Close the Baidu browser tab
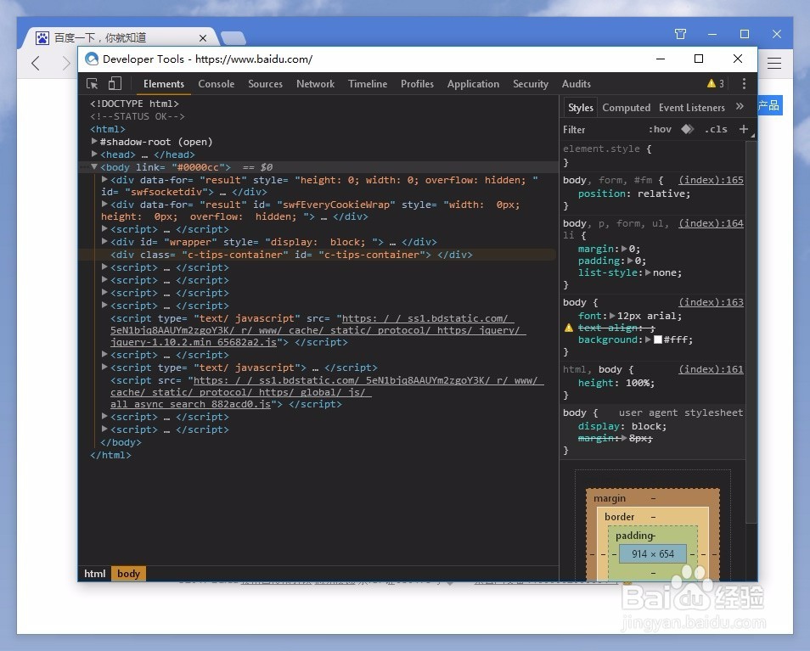The height and width of the screenshot is (651, 810). pyautogui.click(x=203, y=38)
